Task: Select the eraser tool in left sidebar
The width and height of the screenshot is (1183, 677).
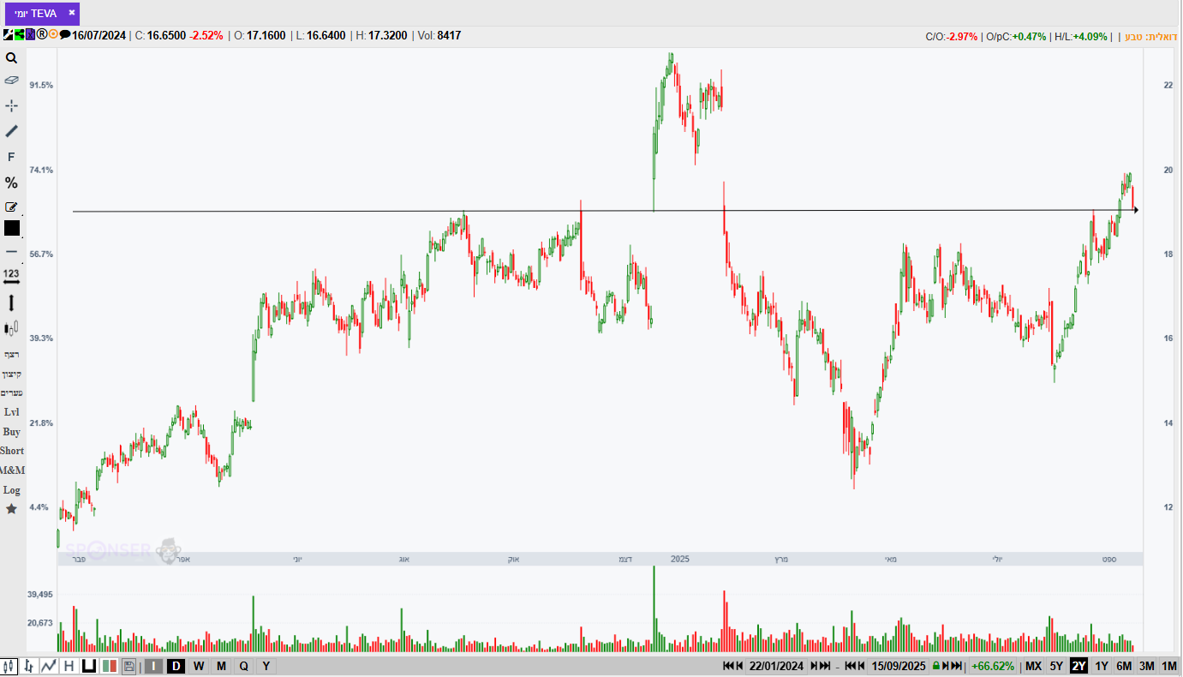Action: pyautogui.click(x=12, y=80)
